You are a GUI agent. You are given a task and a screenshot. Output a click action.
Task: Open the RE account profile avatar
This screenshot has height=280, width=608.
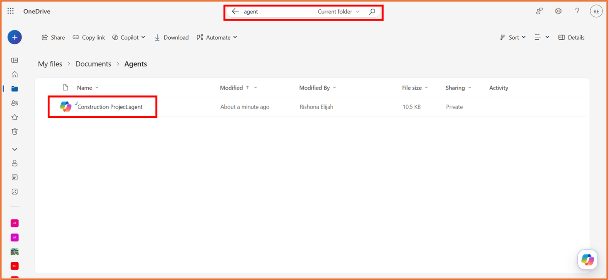[596, 11]
